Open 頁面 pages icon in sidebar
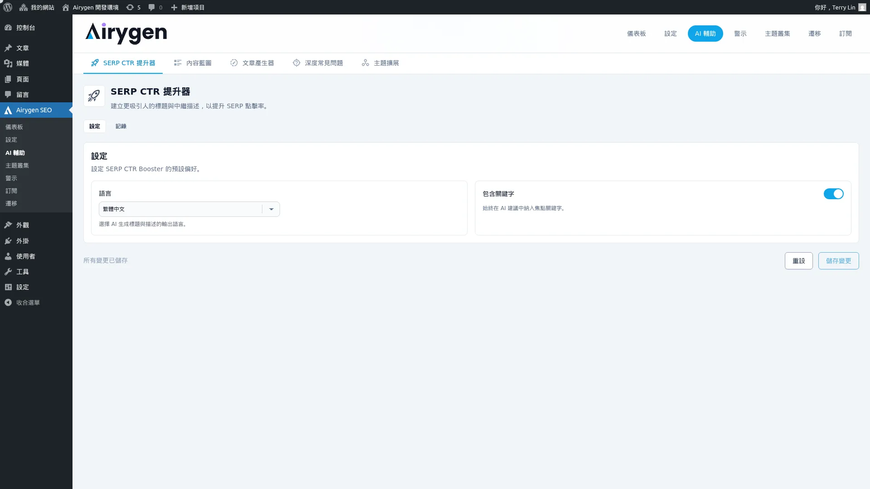The image size is (870, 489). (8, 79)
